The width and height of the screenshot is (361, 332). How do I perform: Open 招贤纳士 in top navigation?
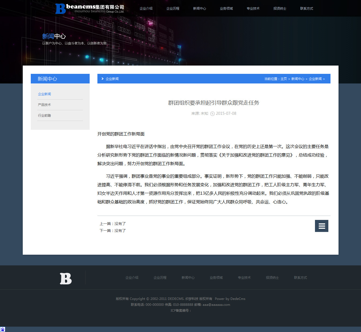coord(280,9)
